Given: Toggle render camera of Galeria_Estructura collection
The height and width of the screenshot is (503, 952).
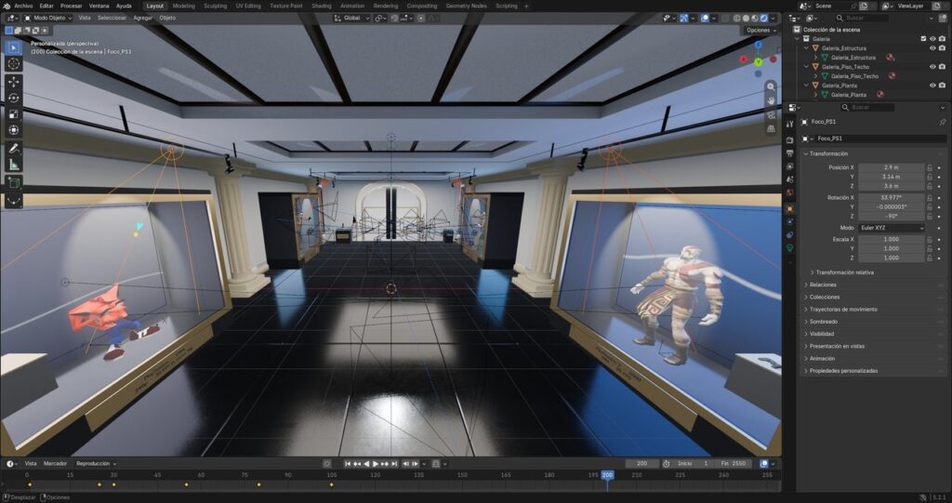Looking at the screenshot, I should pos(942,48).
